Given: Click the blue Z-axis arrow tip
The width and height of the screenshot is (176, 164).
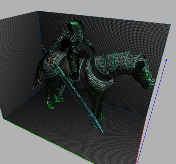Looking at the screenshot, I should point(166,60).
